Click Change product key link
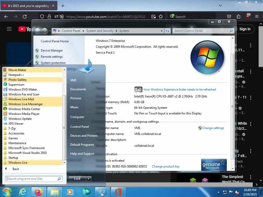Image resolution: width=263 pixels, height=197 pixels. click(x=166, y=166)
